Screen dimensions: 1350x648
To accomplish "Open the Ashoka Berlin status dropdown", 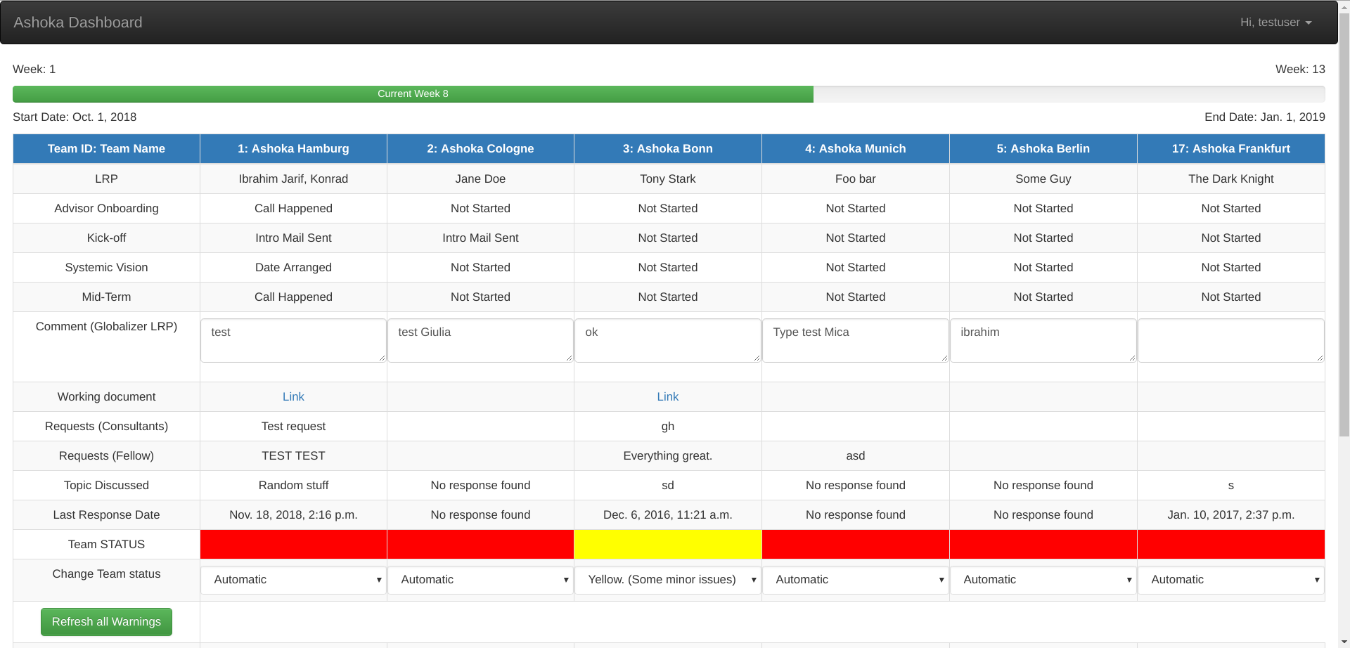I will click(x=1043, y=579).
